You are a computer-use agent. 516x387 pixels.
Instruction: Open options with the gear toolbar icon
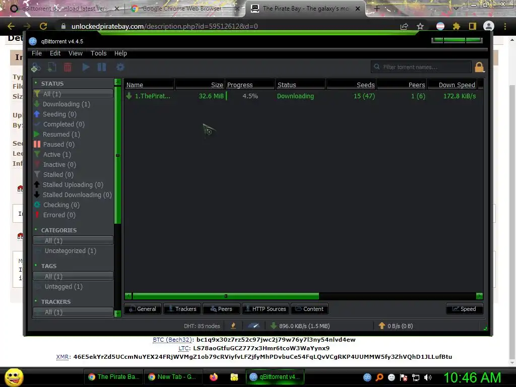point(120,67)
